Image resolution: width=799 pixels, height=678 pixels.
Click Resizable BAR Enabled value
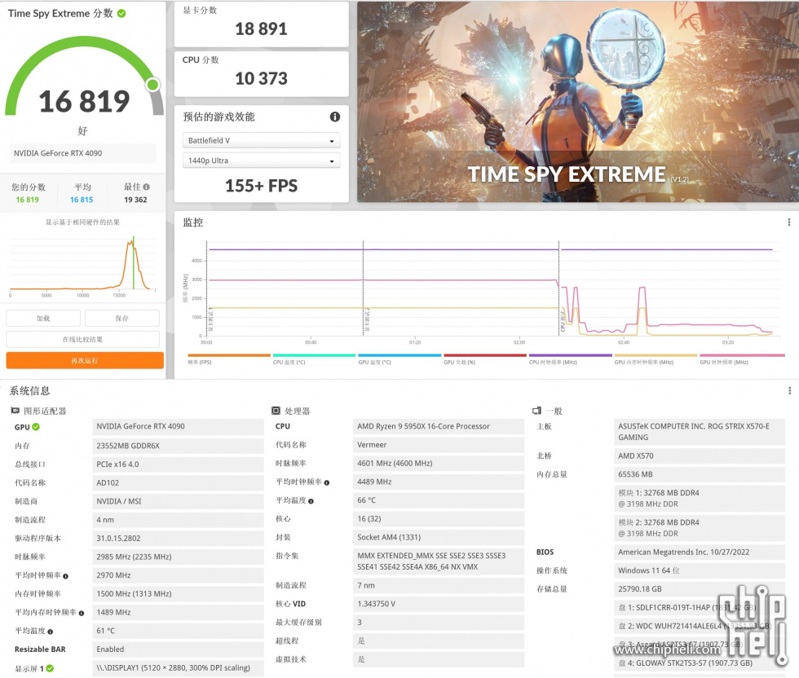178,649
